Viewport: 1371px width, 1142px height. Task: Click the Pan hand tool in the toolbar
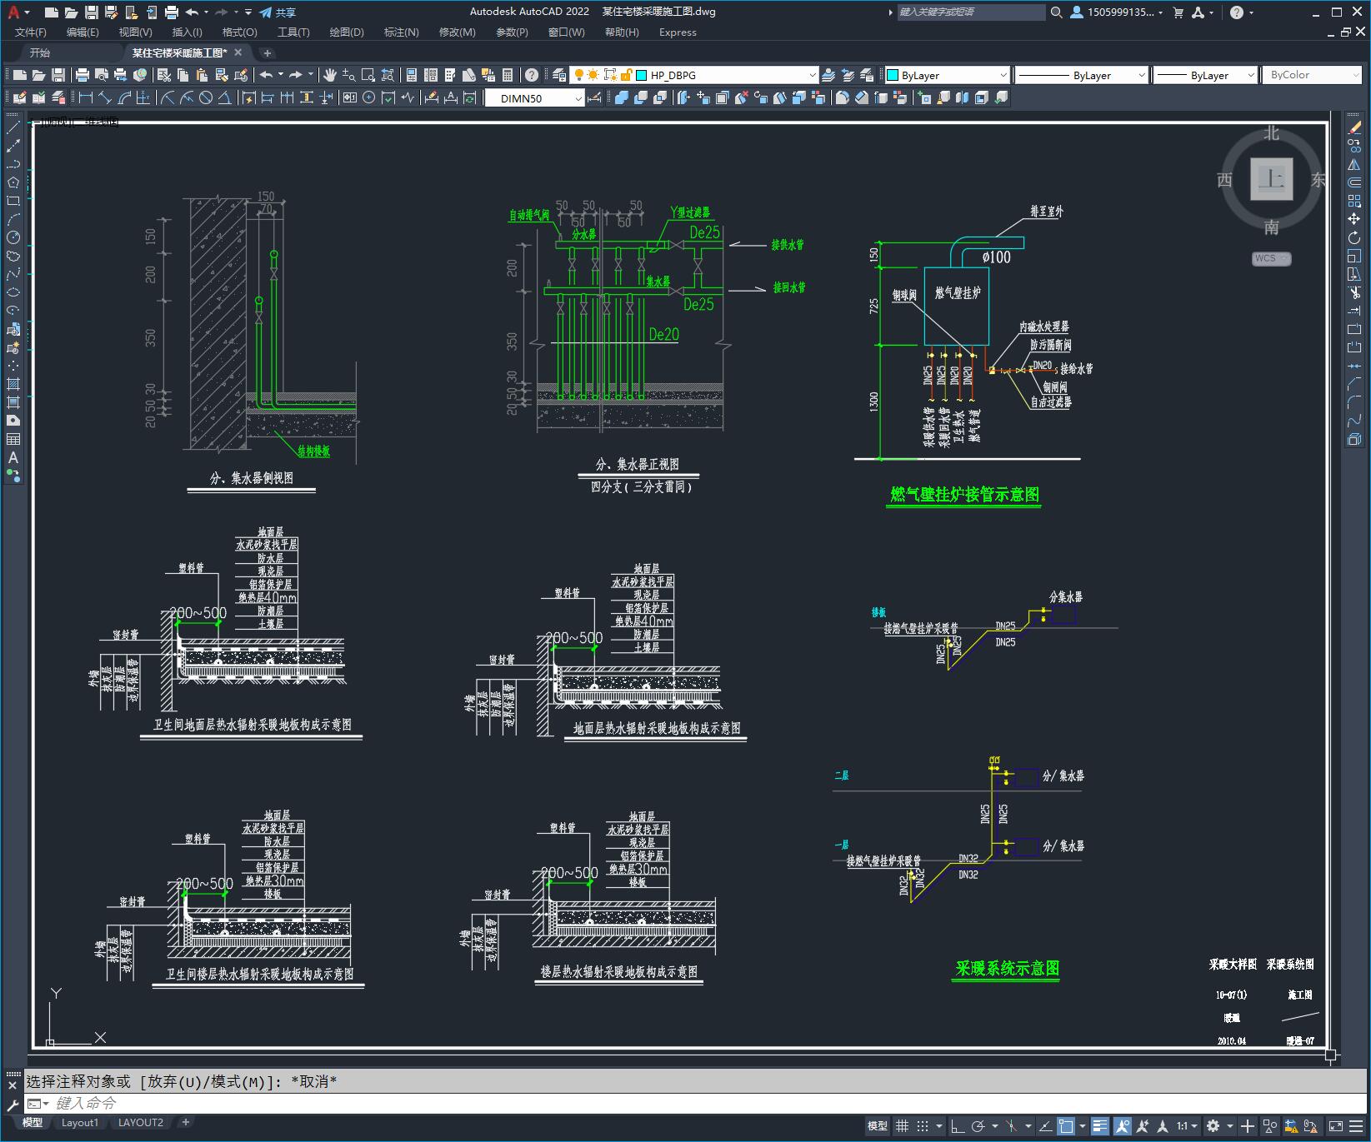(330, 75)
